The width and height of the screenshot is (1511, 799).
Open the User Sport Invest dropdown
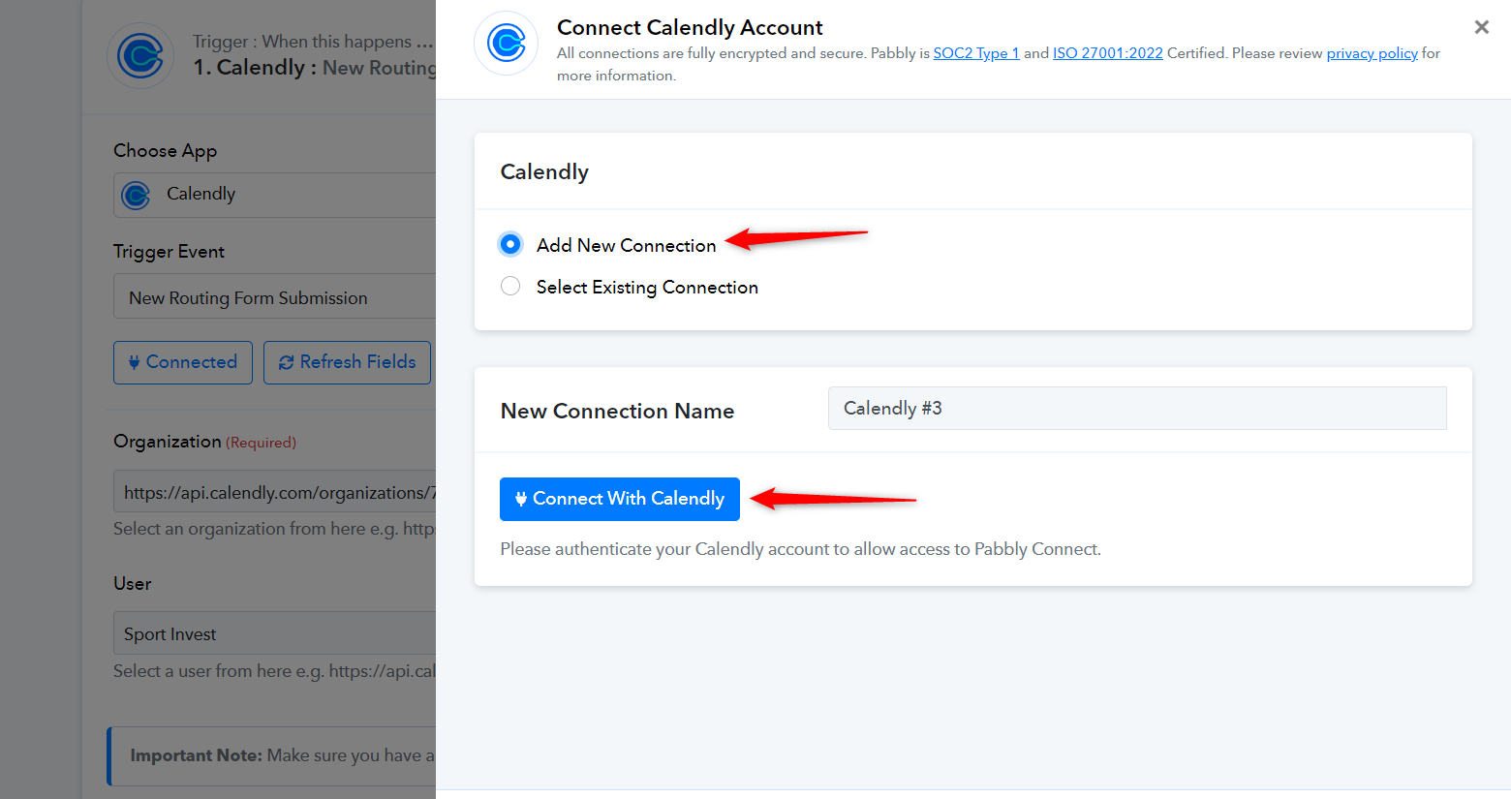click(x=275, y=633)
